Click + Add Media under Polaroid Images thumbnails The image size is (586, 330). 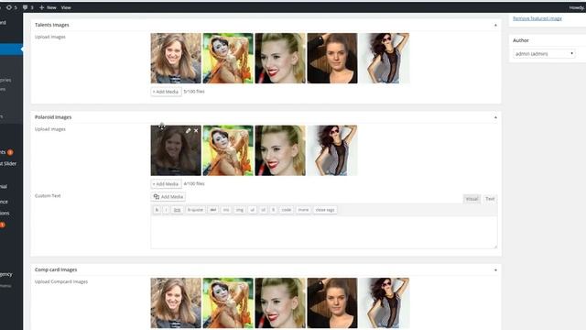(x=166, y=184)
